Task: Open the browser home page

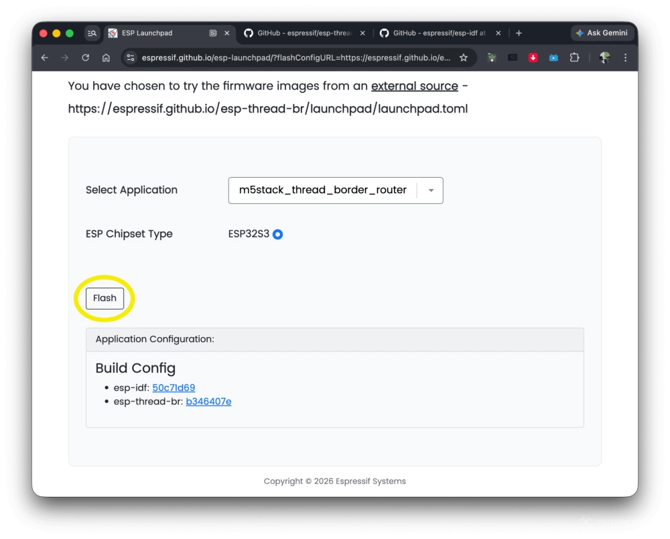Action: tap(106, 57)
